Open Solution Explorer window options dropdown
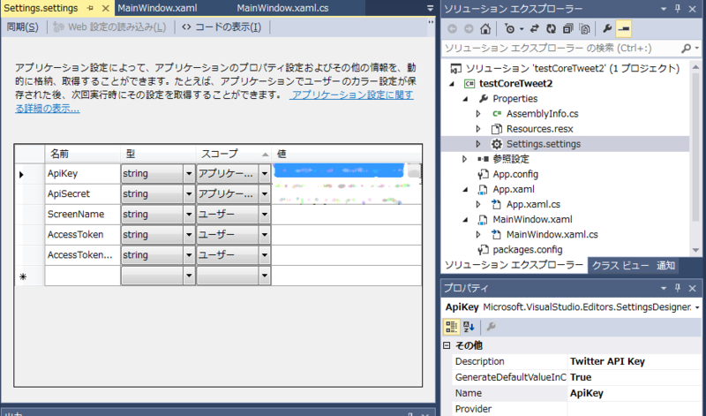The width and height of the screenshot is (706, 416). pos(664,9)
